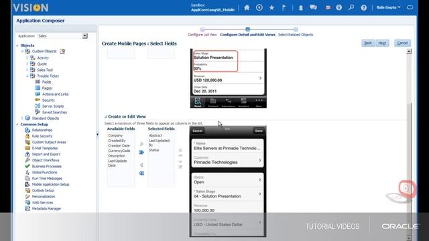Remove all fields from Selected Fields
The width and height of the screenshot is (429, 241).
(141, 173)
